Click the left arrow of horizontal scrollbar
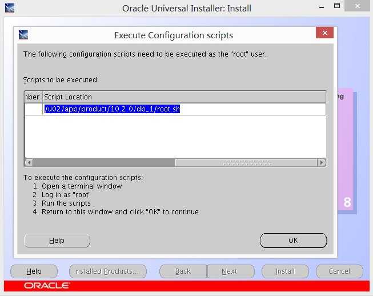 (x=29, y=162)
